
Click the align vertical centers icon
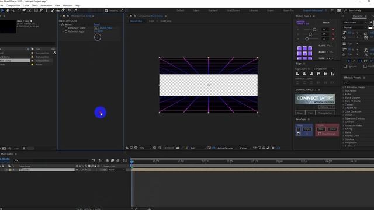(325, 74)
